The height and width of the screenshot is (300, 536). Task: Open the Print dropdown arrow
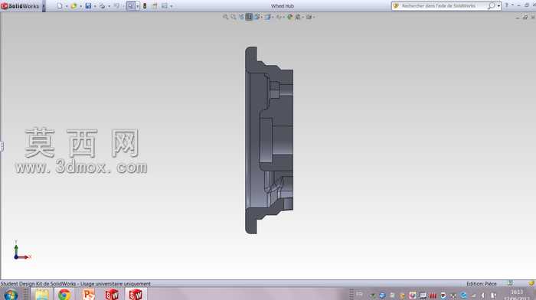click(x=109, y=6)
